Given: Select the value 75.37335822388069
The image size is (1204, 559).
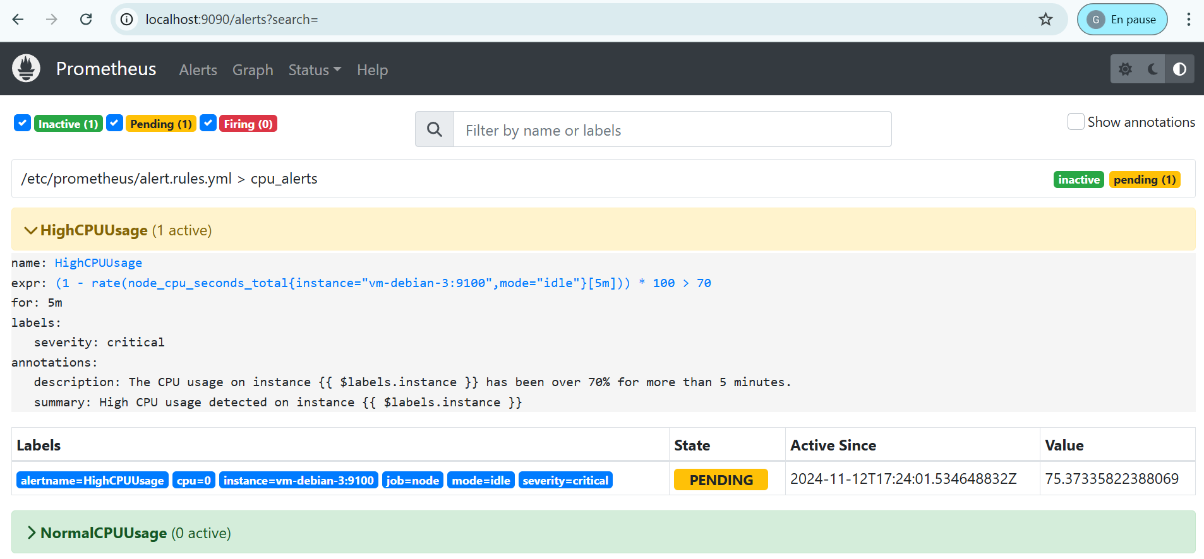Looking at the screenshot, I should pos(1112,479).
